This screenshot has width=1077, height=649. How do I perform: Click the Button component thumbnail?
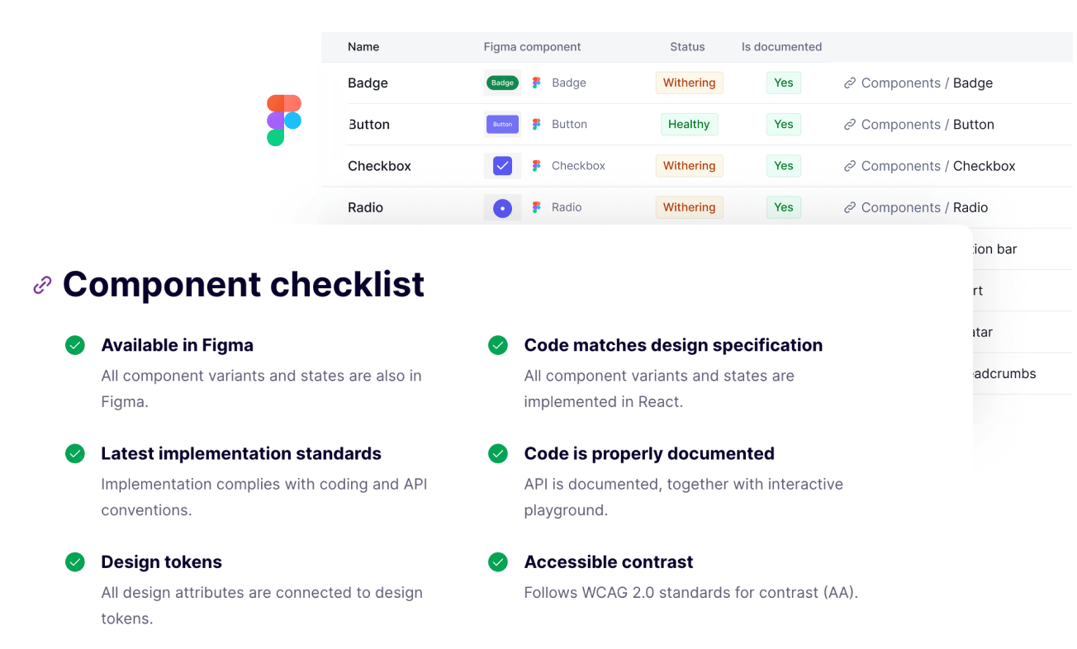click(x=502, y=124)
